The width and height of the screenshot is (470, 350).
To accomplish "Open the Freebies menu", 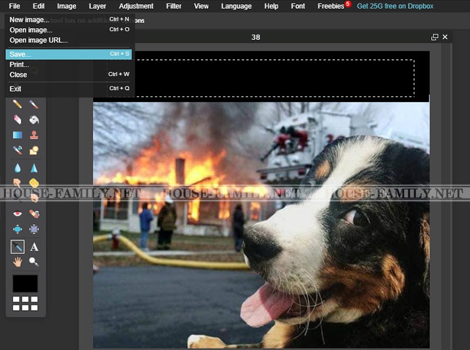I will (331, 6).
